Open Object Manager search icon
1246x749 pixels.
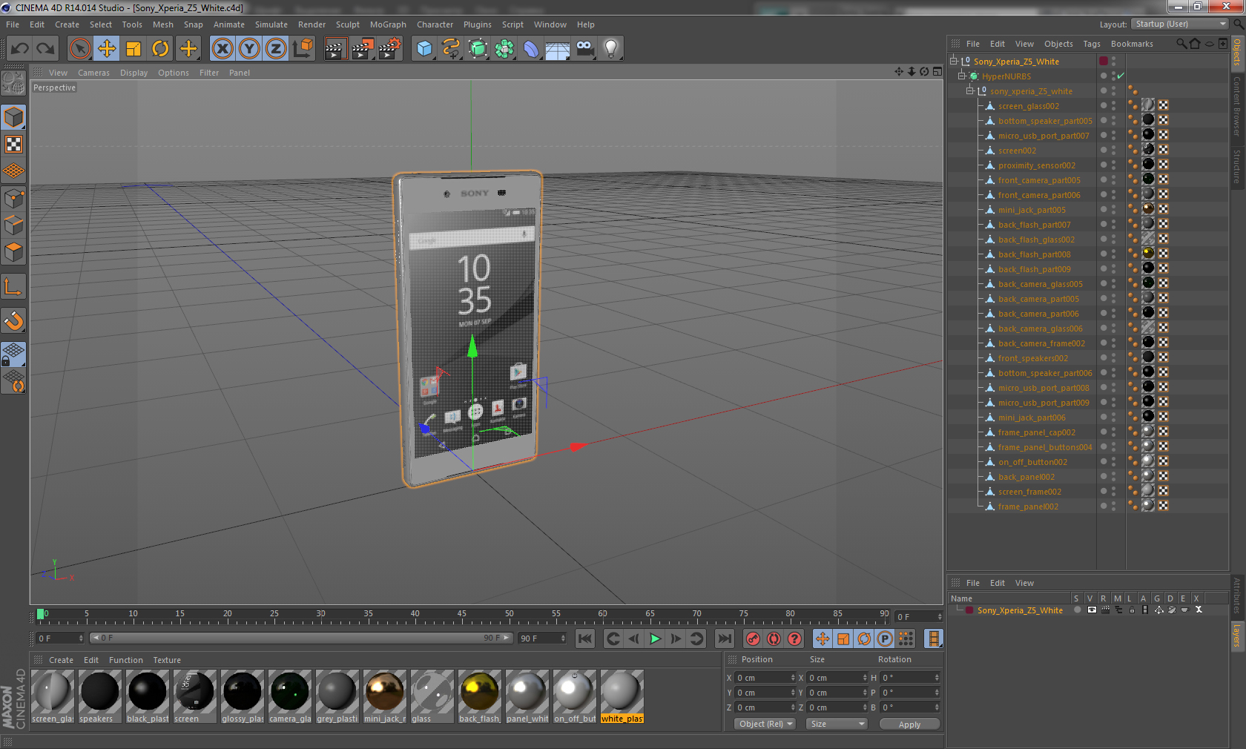[1181, 44]
